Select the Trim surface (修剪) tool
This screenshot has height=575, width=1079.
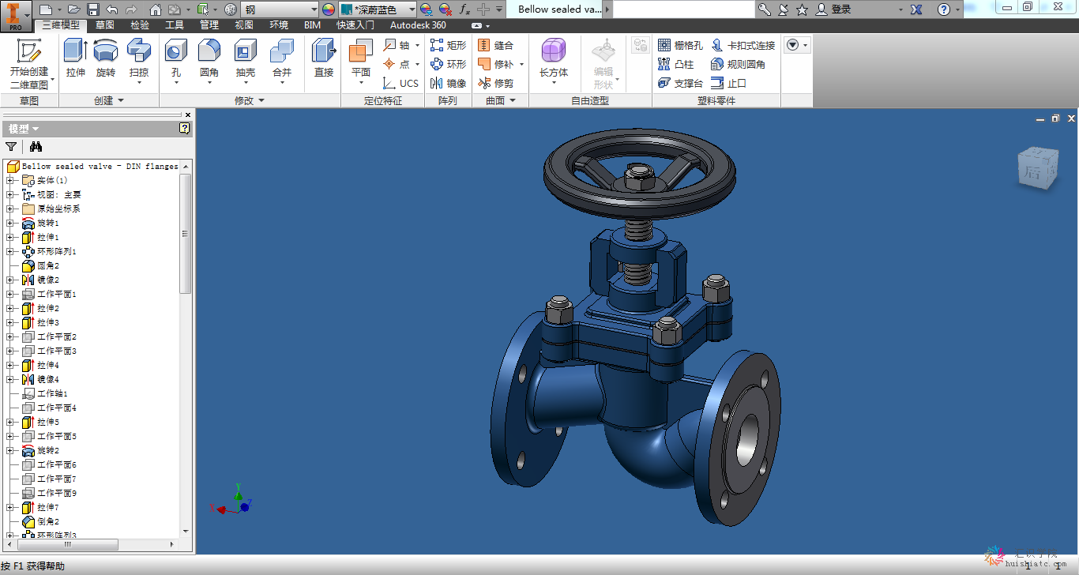496,83
